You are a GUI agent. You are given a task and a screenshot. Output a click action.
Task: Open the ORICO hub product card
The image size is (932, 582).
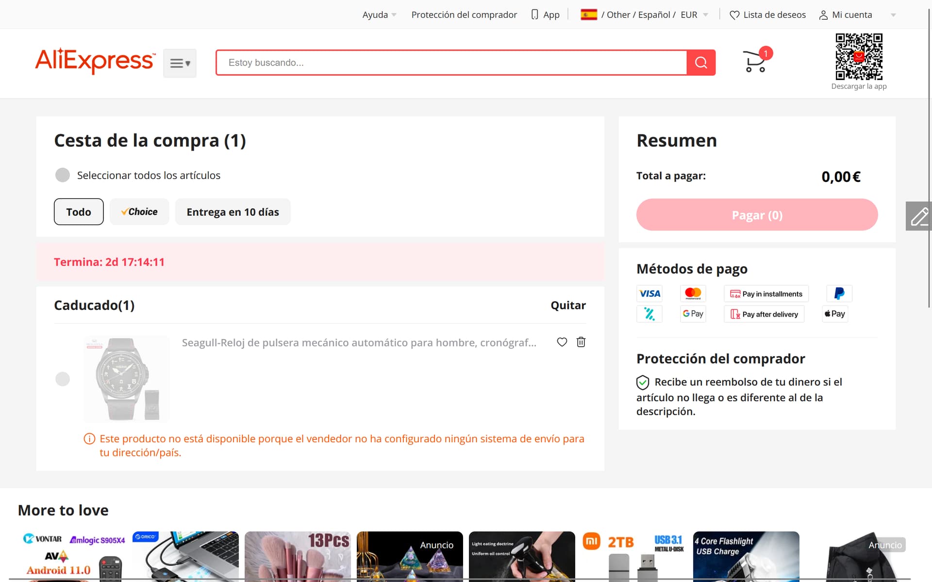click(185, 556)
